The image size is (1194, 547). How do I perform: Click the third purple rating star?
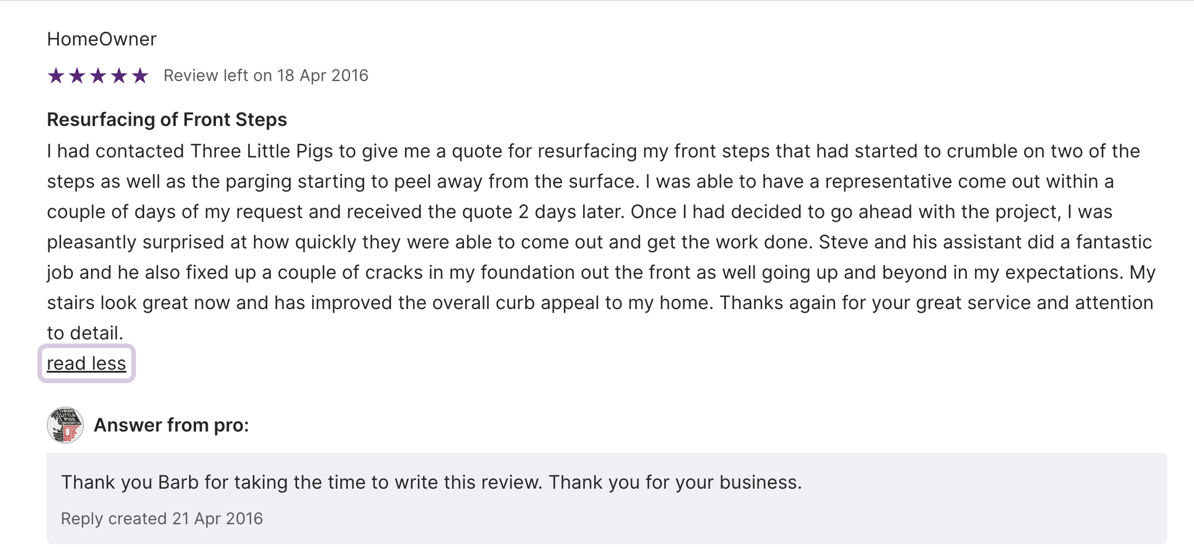click(98, 76)
